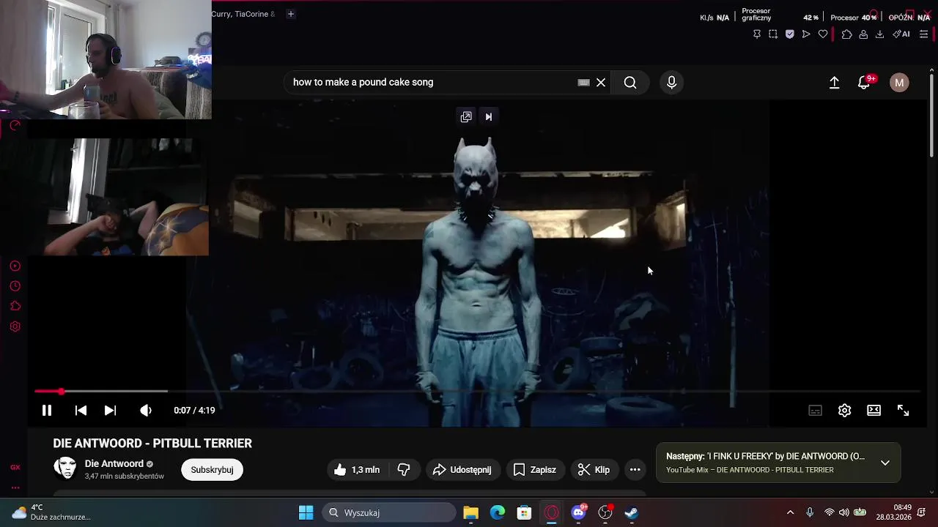
Task: Open Opera AI assistant button
Action: click(x=901, y=34)
